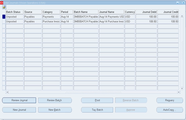Screen dimensions: 186x120
Task: Click Aug-14 period in the Payments row
Action: pyautogui.click(x=67, y=17)
